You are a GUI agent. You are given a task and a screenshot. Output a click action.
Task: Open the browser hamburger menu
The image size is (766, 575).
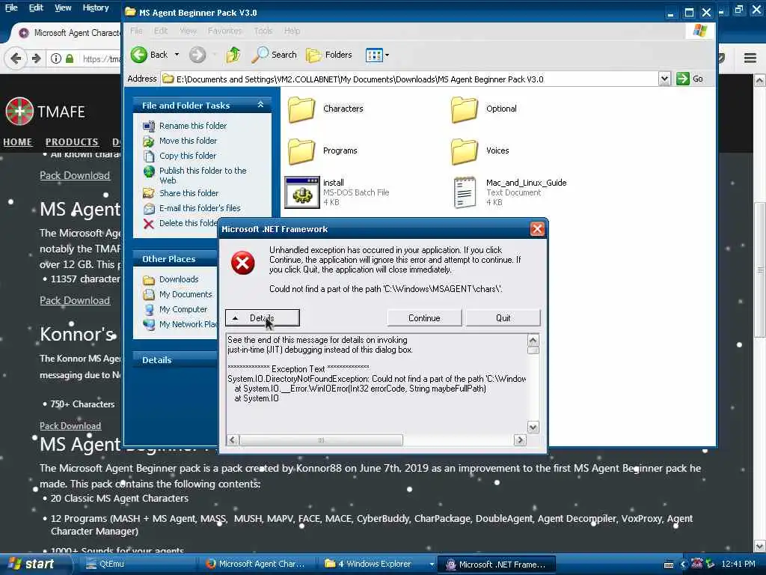pos(750,58)
